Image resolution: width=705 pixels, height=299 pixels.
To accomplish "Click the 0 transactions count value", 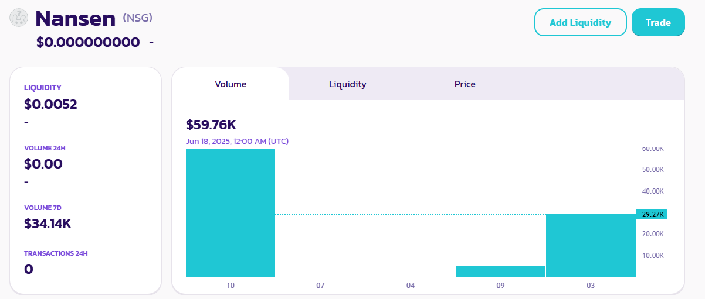I will [x=28, y=270].
